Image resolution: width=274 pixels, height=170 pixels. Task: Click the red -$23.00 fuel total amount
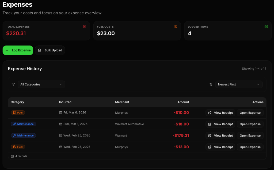click(x=105, y=33)
